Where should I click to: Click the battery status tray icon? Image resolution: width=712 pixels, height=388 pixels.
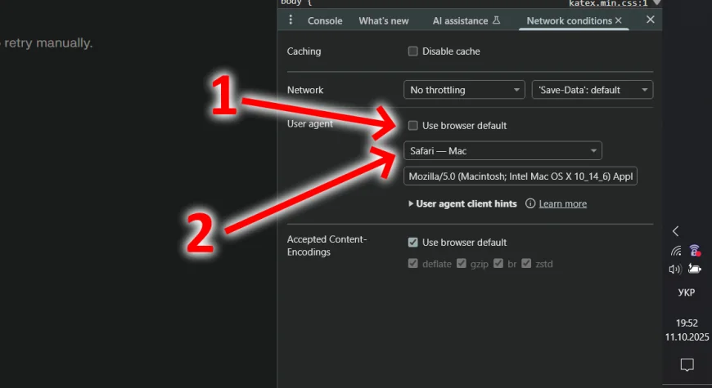695,269
